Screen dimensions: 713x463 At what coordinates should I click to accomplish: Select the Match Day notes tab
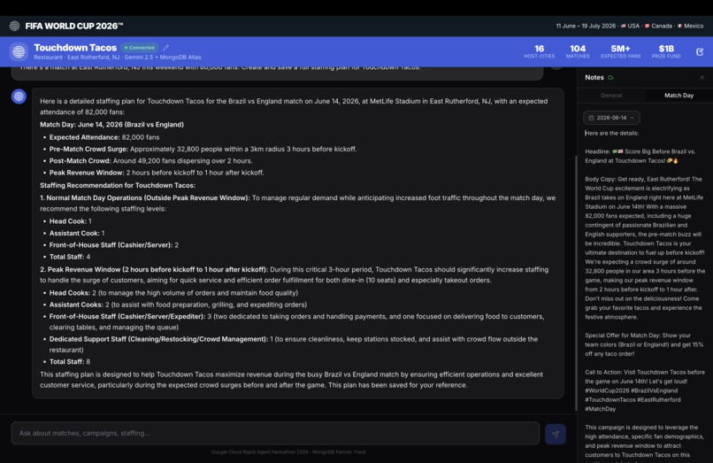pyautogui.click(x=678, y=95)
